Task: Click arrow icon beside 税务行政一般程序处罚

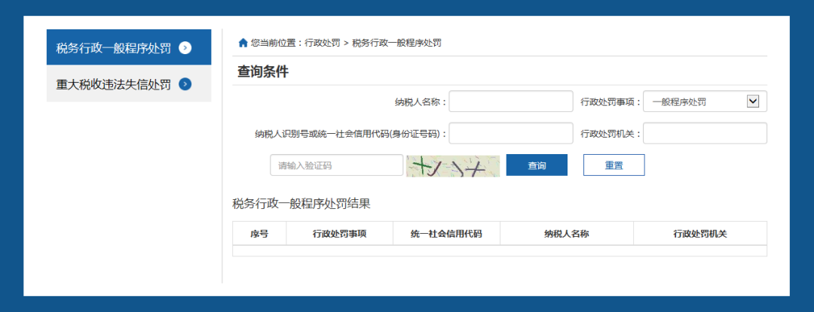Action: click(185, 47)
